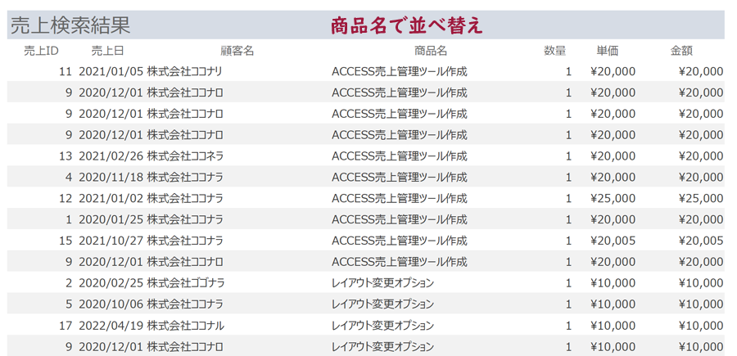Click sales ID cell 13
The height and width of the screenshot is (356, 737).
click(66, 156)
